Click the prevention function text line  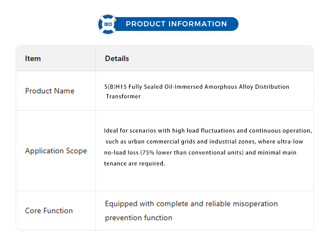pos(139,218)
